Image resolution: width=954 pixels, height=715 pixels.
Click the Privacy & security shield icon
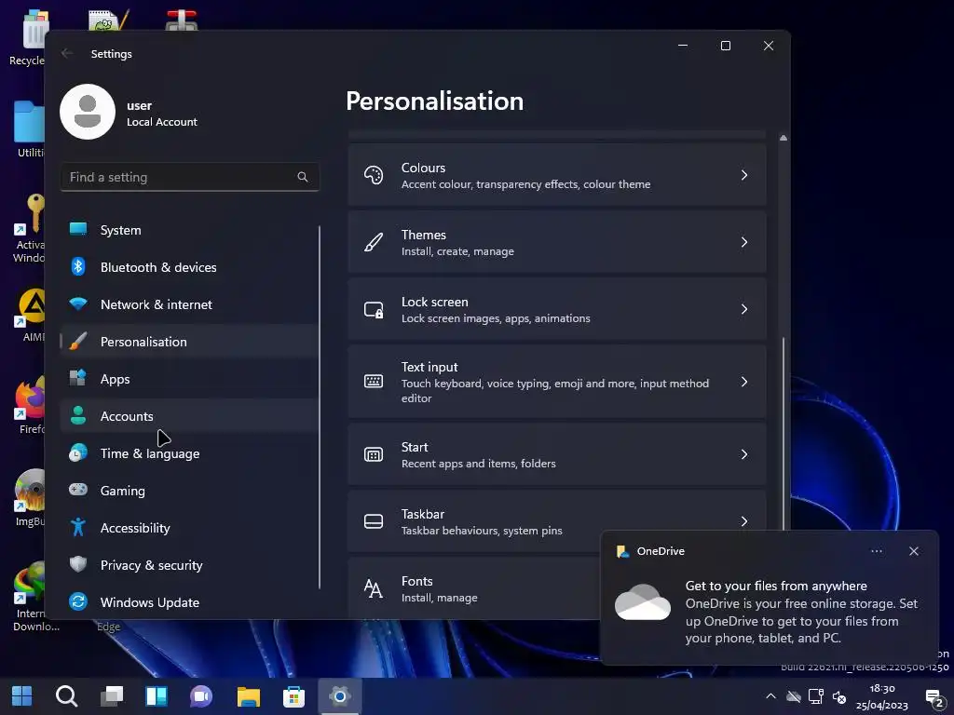78,564
